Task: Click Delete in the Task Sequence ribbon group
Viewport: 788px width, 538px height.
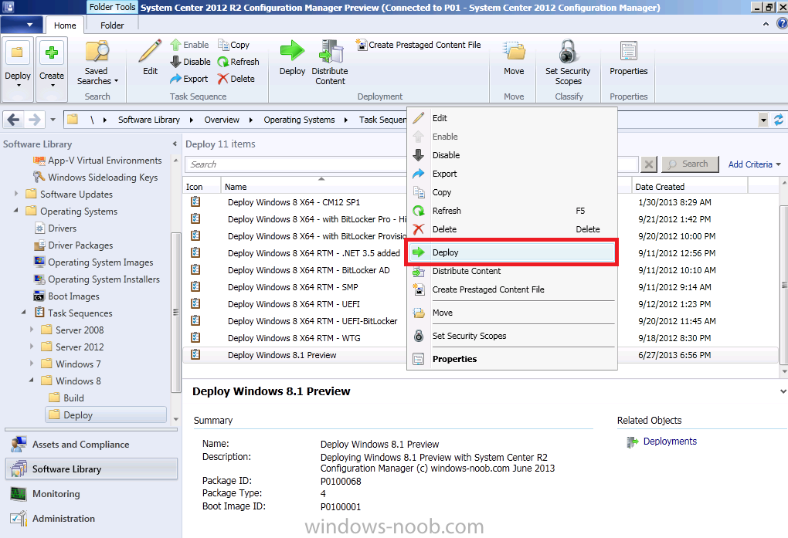Action: pos(236,79)
